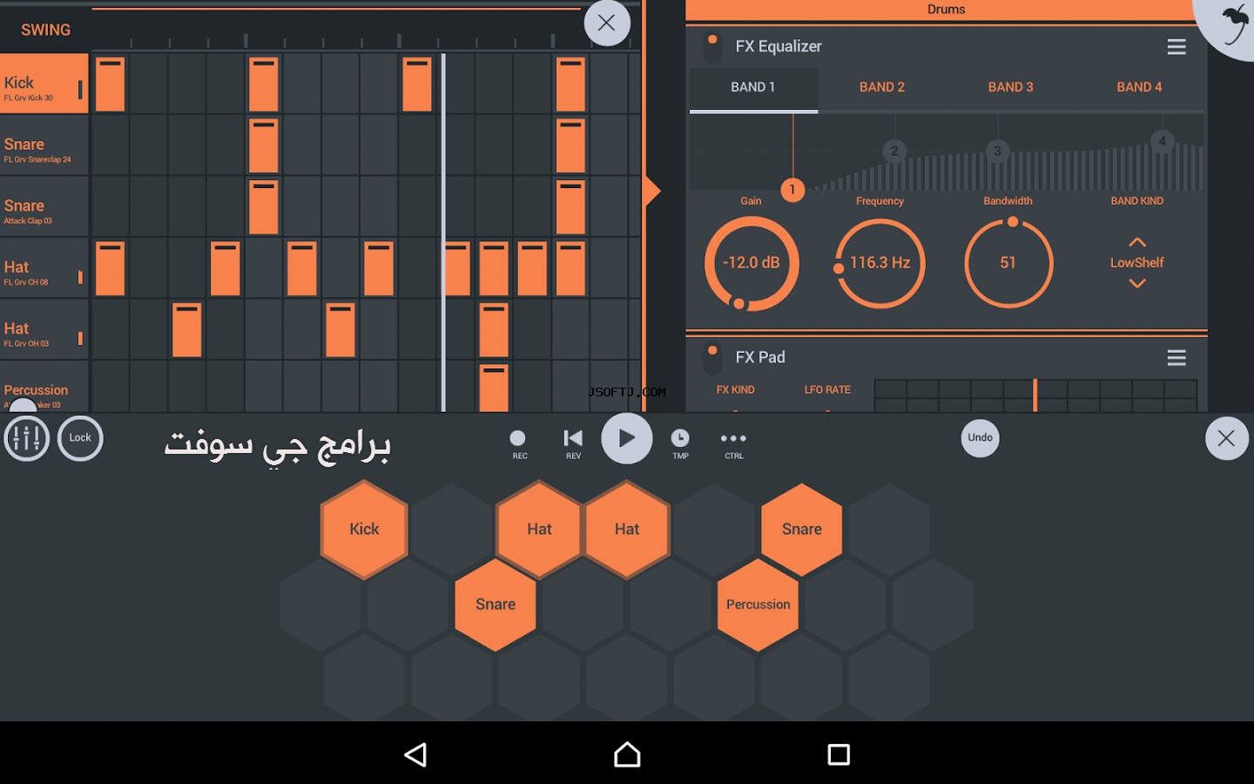This screenshot has height=784, width=1254.
Task: Switch to the BAND 1 tab
Action: 753,88
